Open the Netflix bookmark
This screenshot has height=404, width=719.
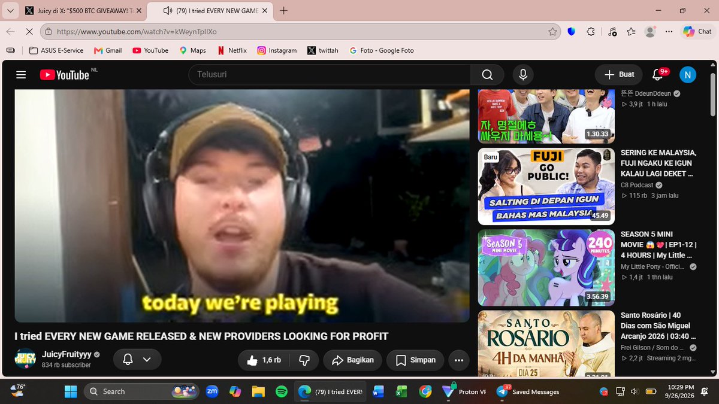coord(232,50)
